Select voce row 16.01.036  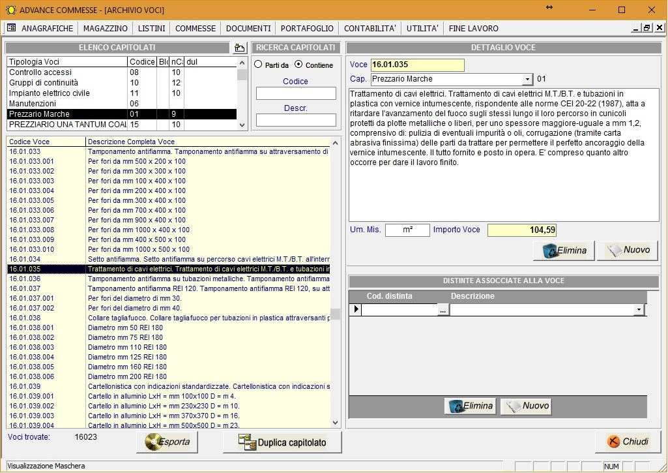pos(169,279)
